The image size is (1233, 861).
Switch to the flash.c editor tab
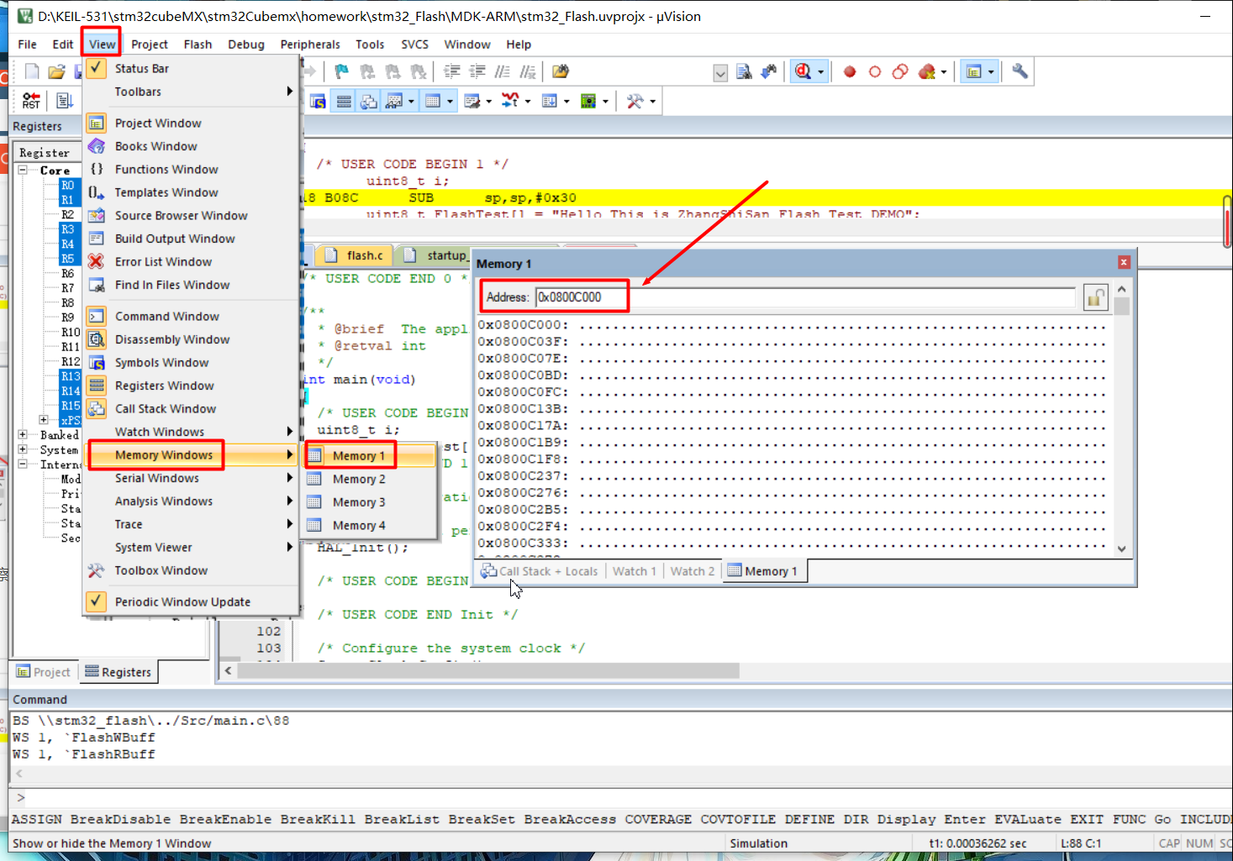tap(356, 255)
